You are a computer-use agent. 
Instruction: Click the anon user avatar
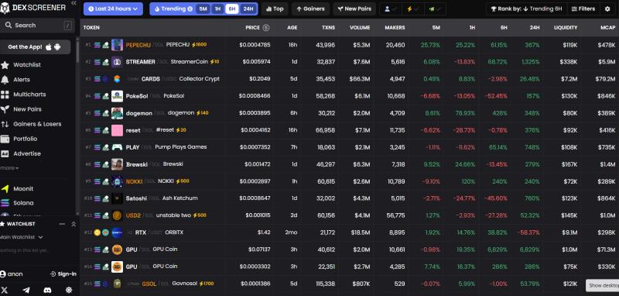(3, 274)
